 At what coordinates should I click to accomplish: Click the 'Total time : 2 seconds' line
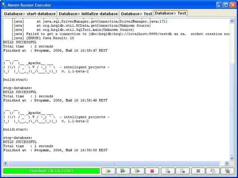(28, 46)
